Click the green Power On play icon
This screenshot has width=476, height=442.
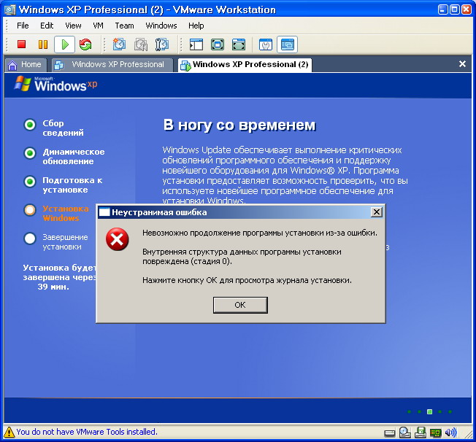[x=64, y=44]
